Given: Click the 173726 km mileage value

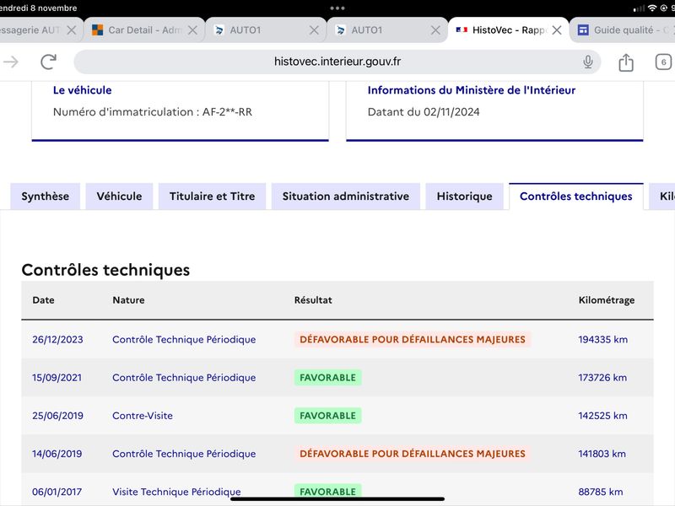Looking at the screenshot, I should (602, 377).
